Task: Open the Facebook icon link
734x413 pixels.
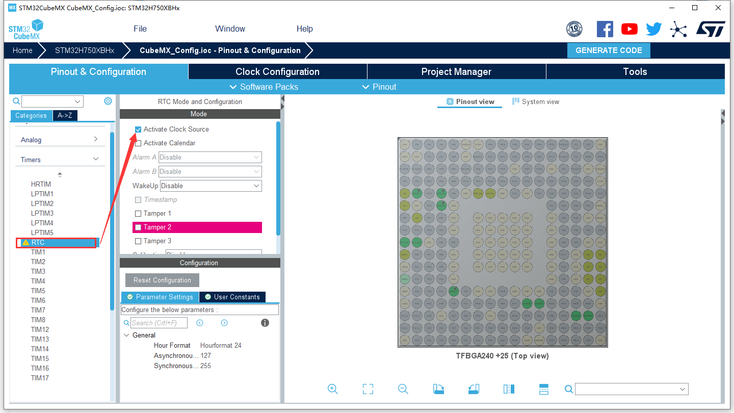Action: pos(605,29)
